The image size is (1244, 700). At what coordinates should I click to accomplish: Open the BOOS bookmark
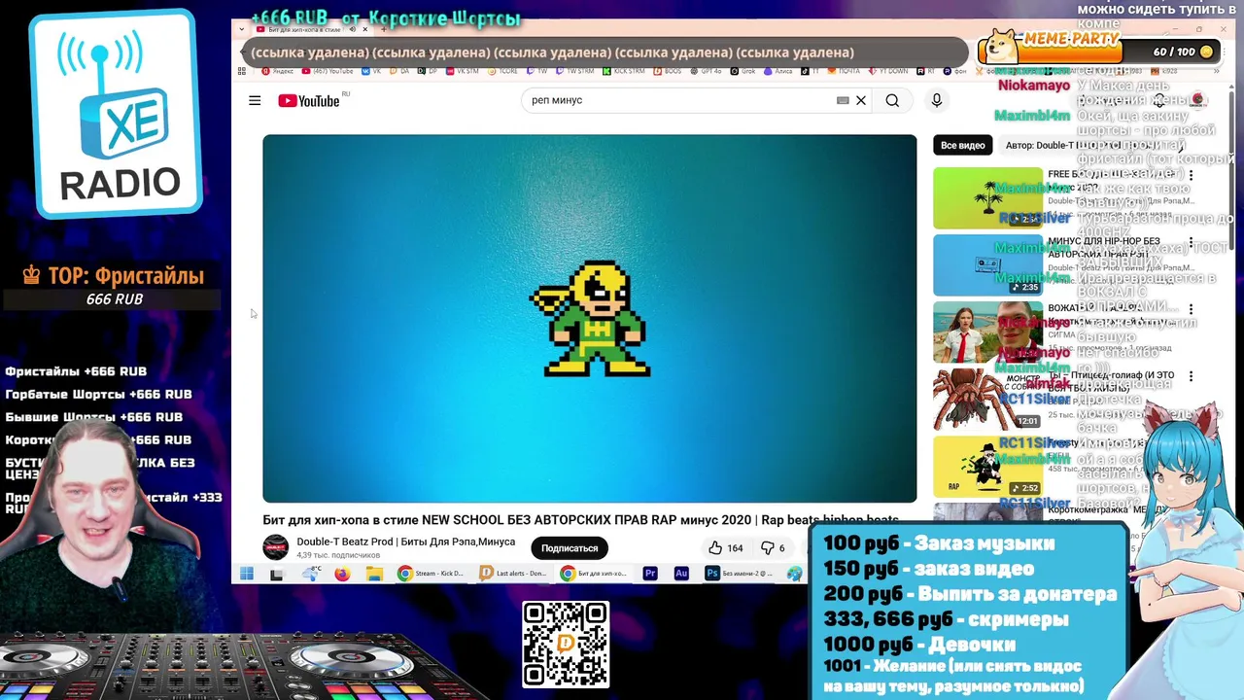669,71
